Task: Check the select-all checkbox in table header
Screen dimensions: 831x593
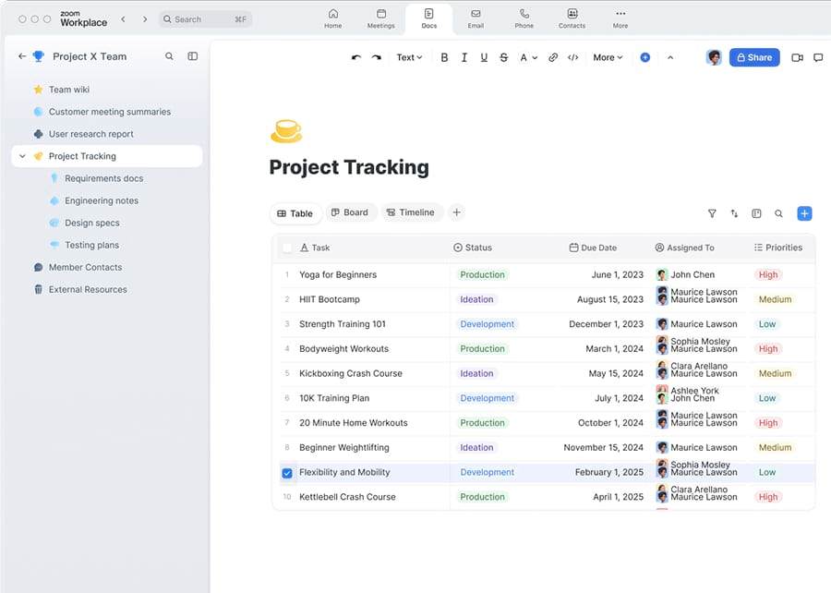Action: [287, 248]
